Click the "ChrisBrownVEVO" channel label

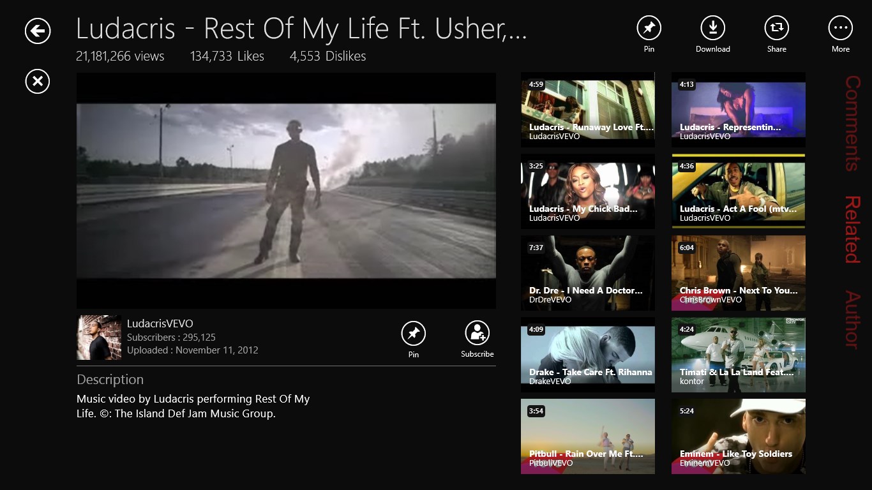711,299
